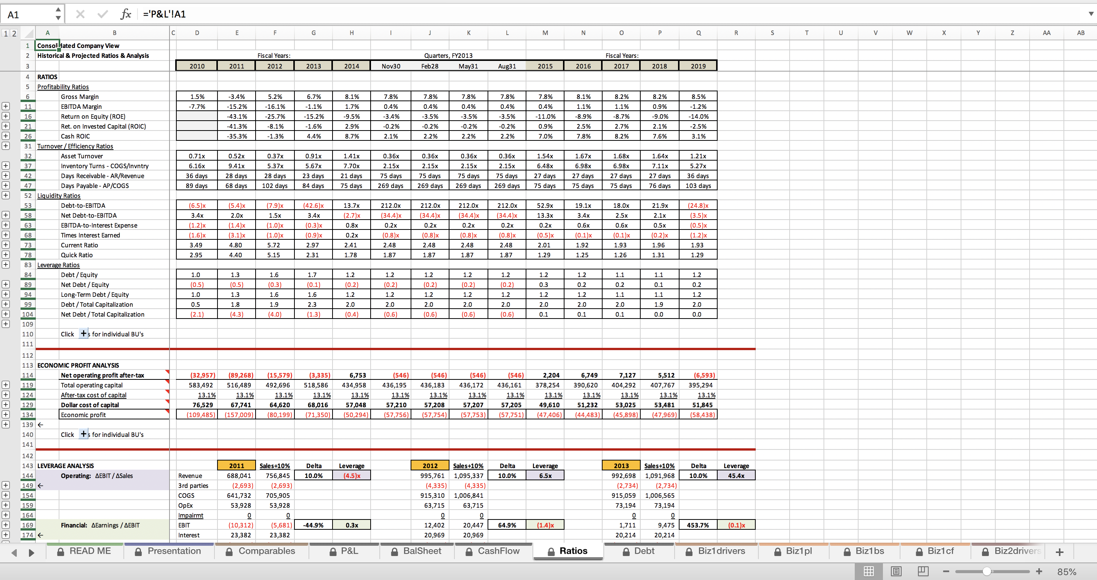Click the plus icon in row 110
The image size is (1097, 580).
[84, 333]
